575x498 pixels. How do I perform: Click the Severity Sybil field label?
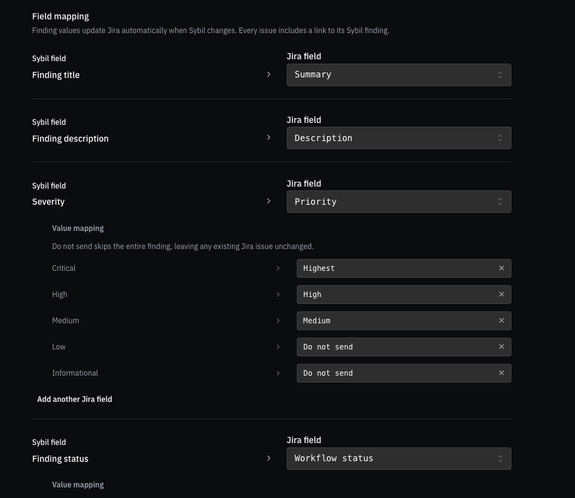coord(49,202)
